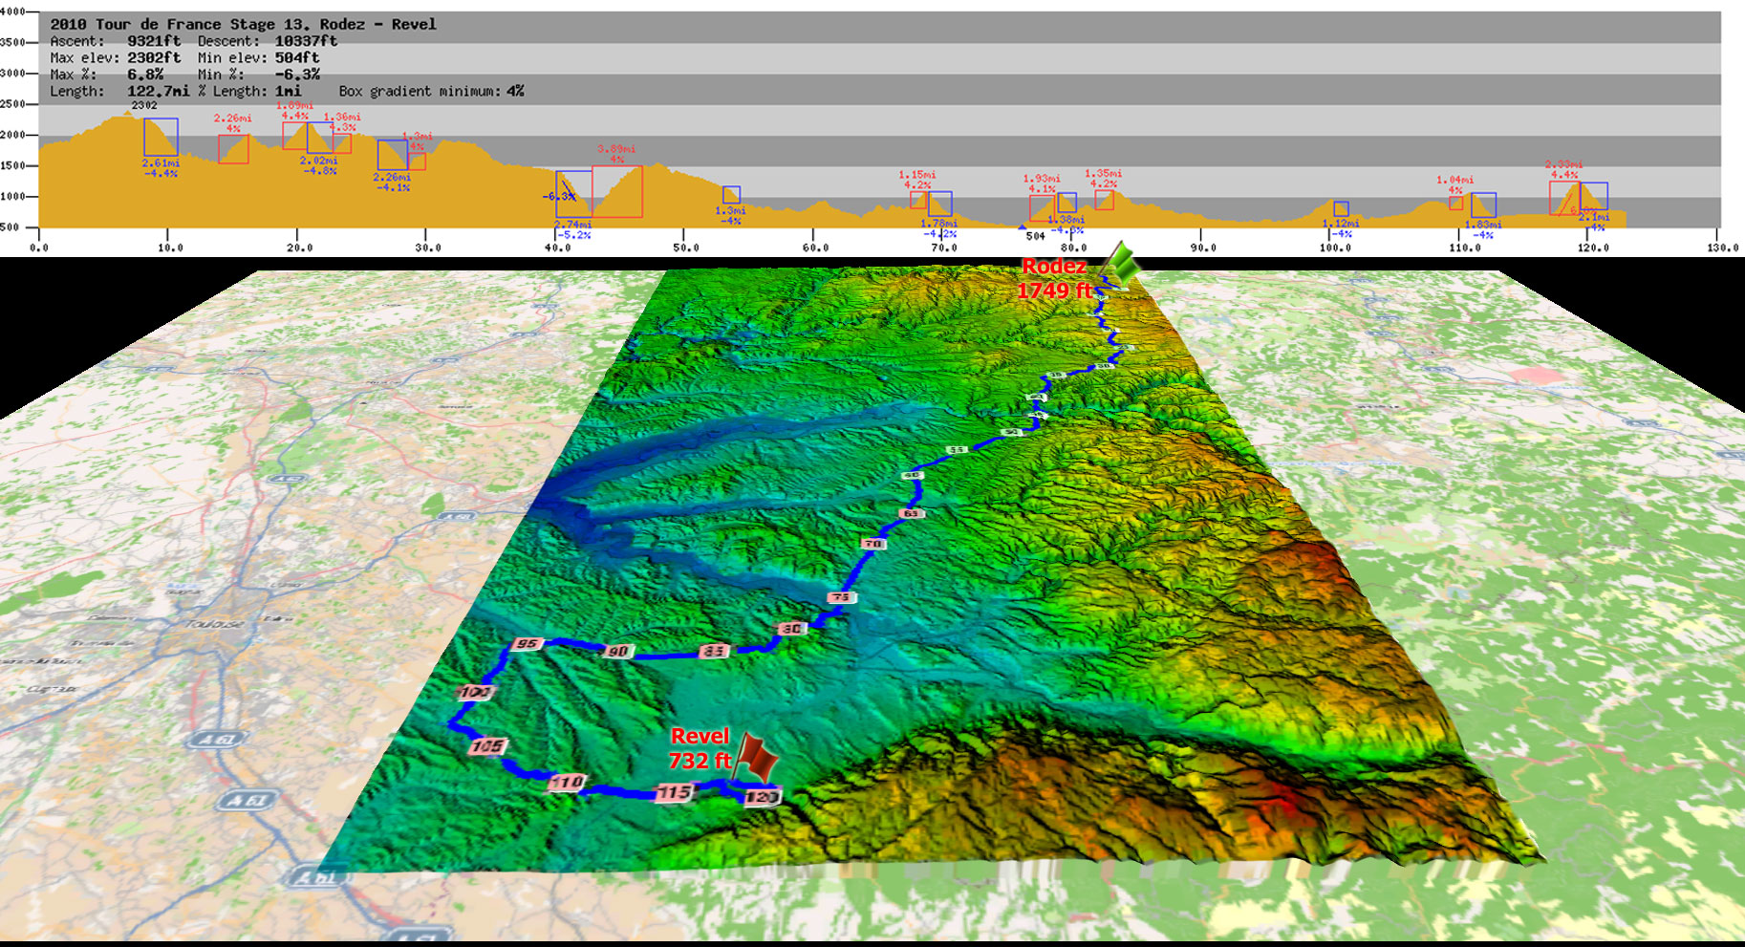
Task: Click the Rodez 1749 ft label
Action: click(1054, 278)
